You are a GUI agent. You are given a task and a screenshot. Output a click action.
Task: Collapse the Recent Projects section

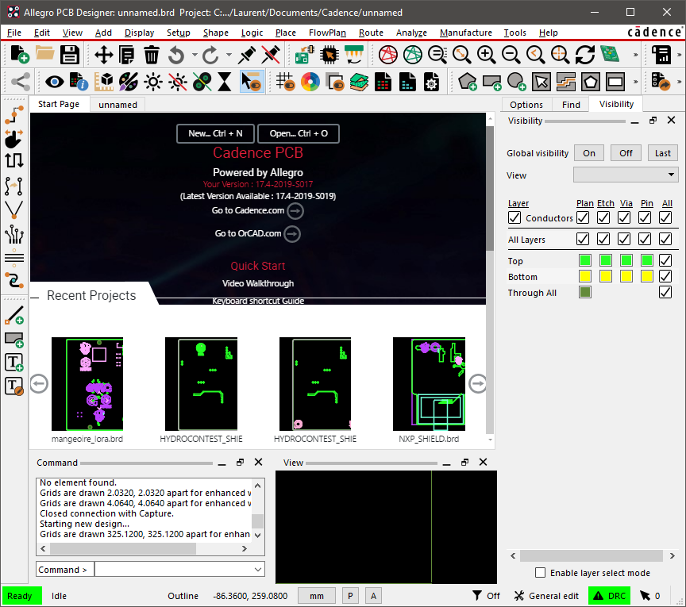pyautogui.click(x=35, y=298)
